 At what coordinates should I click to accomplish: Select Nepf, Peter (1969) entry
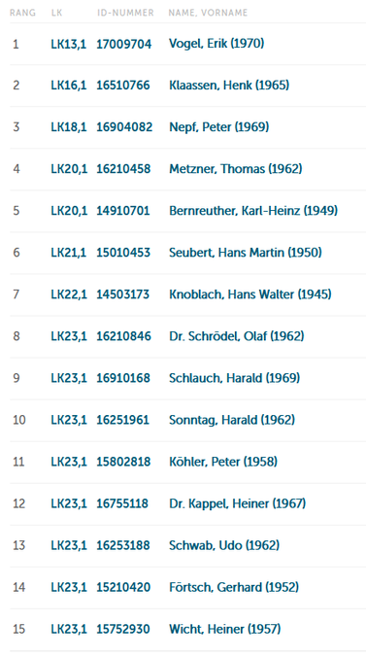tap(219, 127)
